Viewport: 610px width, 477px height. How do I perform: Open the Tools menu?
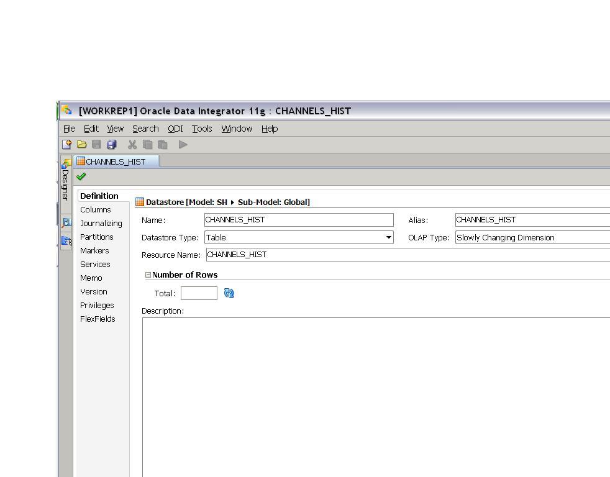coord(201,129)
